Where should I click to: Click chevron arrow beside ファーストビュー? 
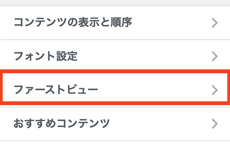click(215, 90)
